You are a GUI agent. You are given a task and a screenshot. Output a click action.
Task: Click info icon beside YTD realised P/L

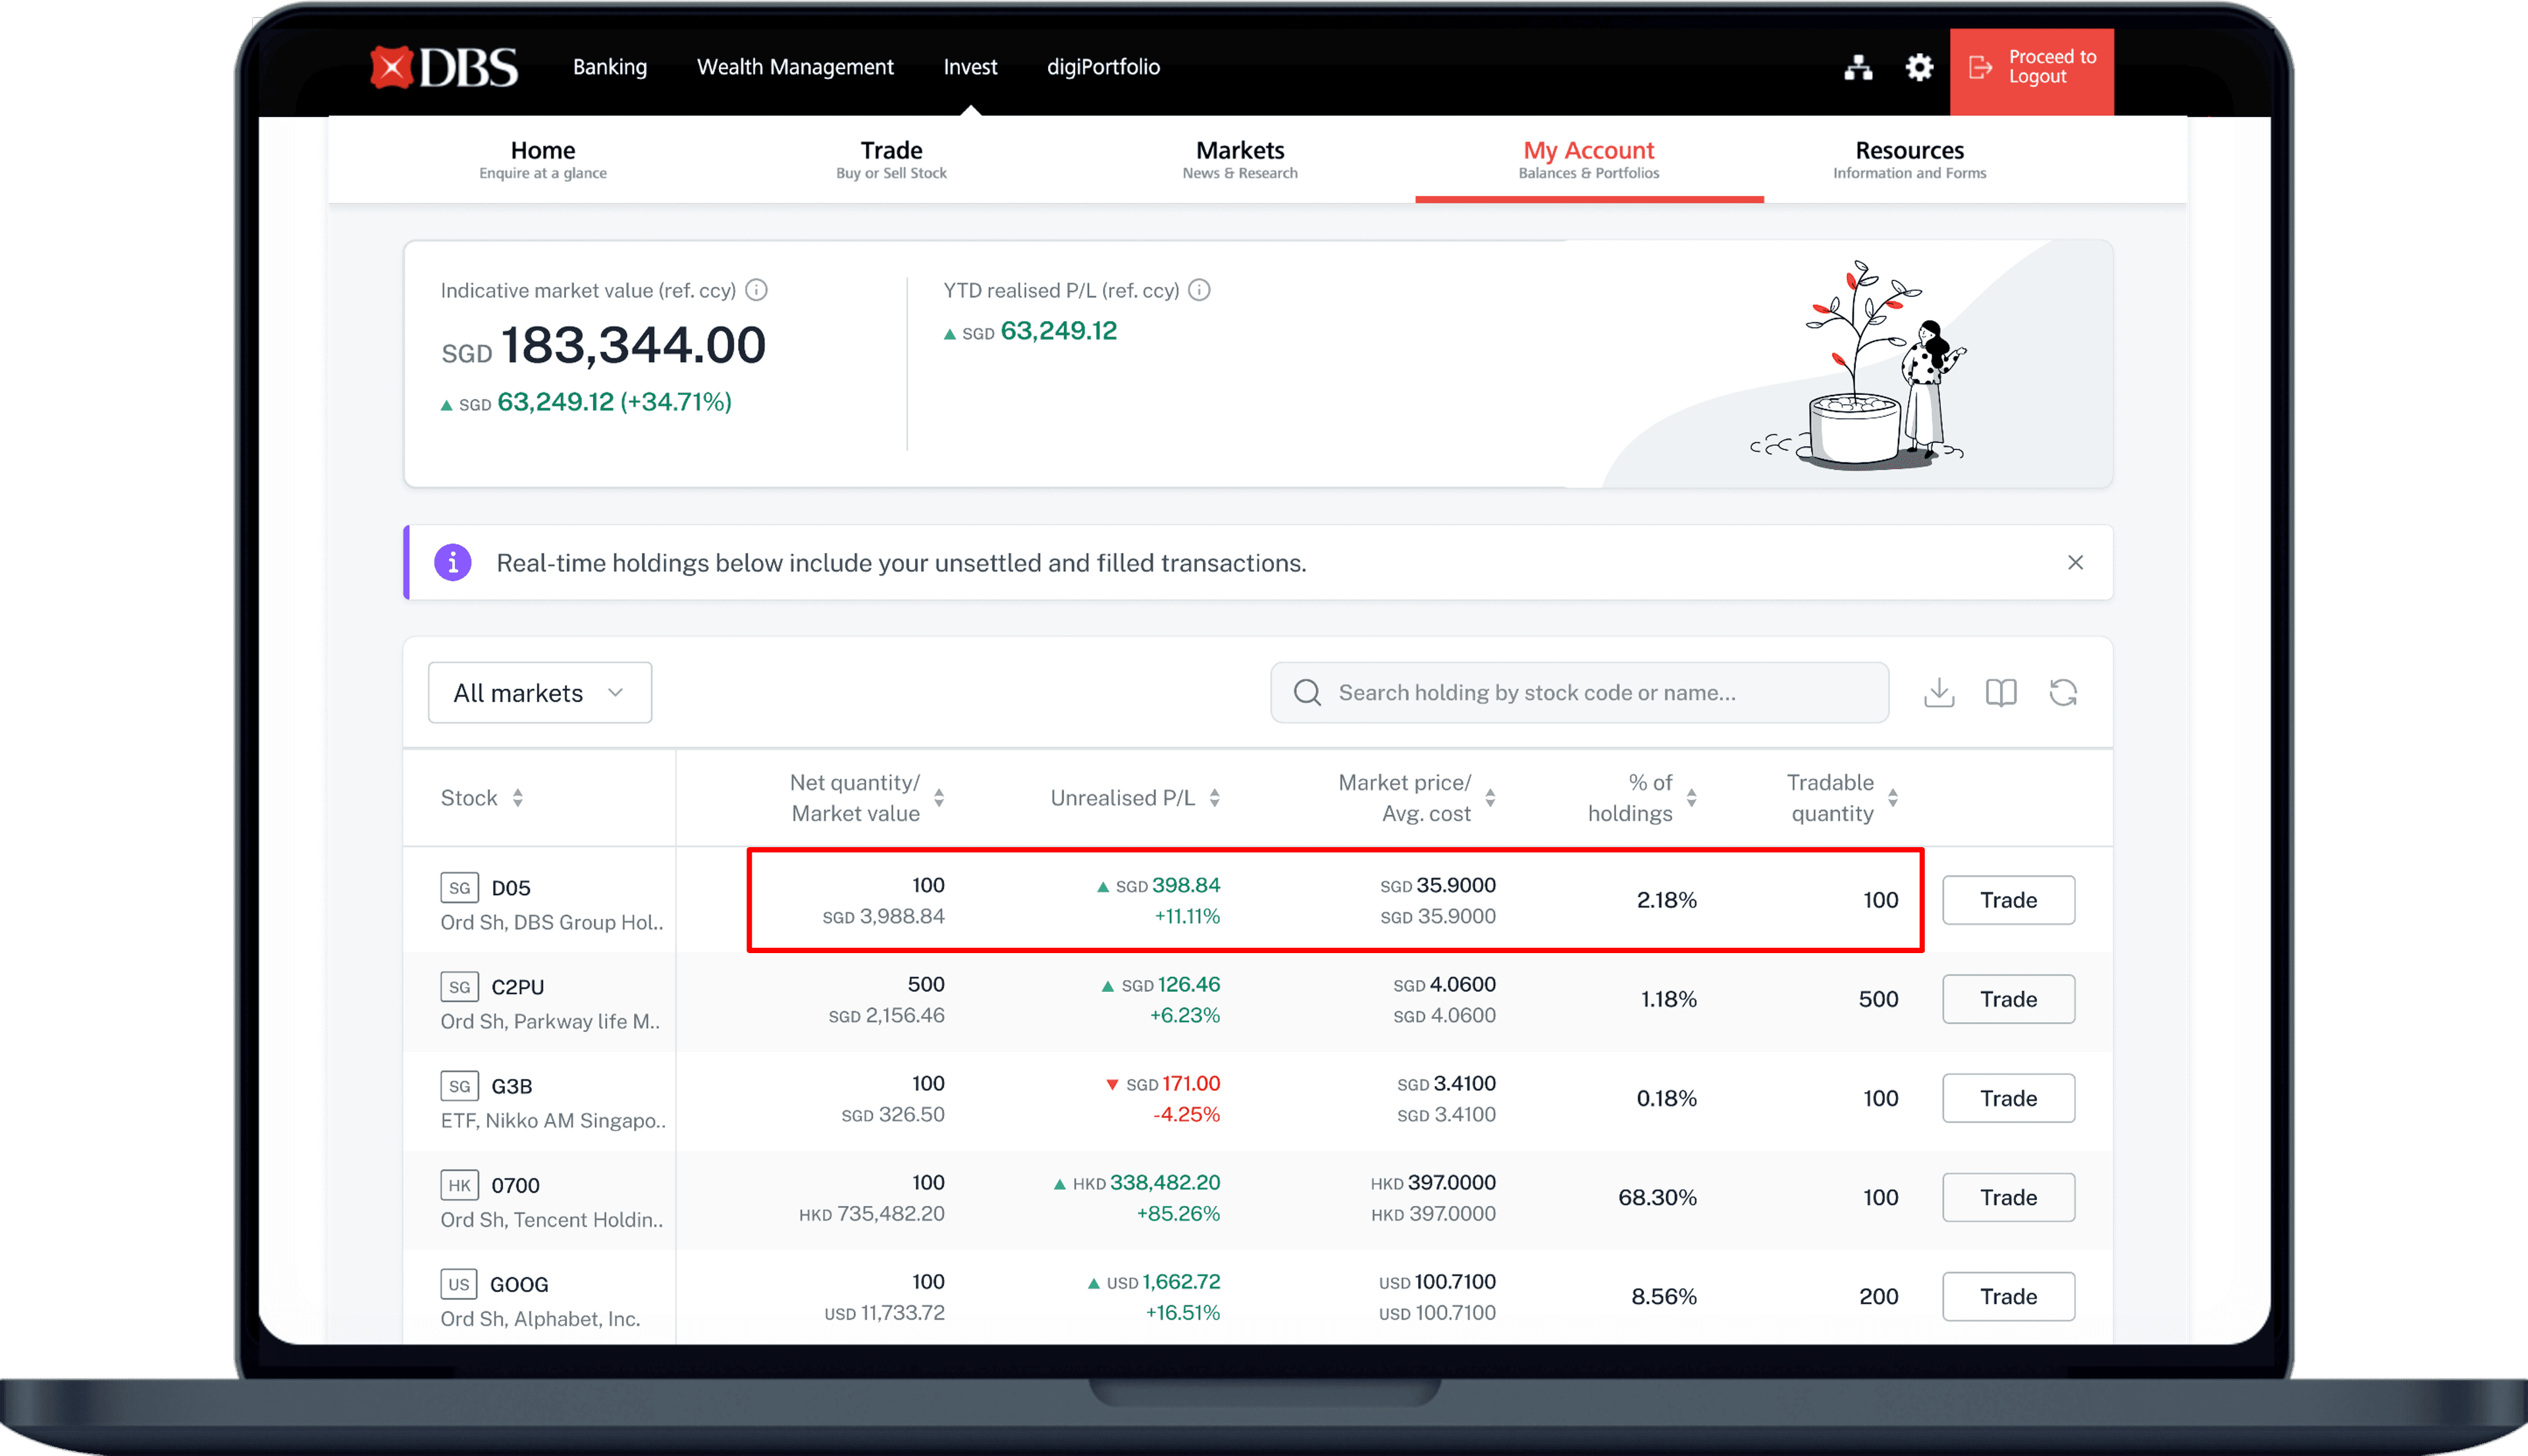click(1199, 290)
